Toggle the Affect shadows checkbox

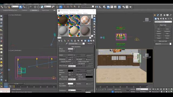[77, 79]
